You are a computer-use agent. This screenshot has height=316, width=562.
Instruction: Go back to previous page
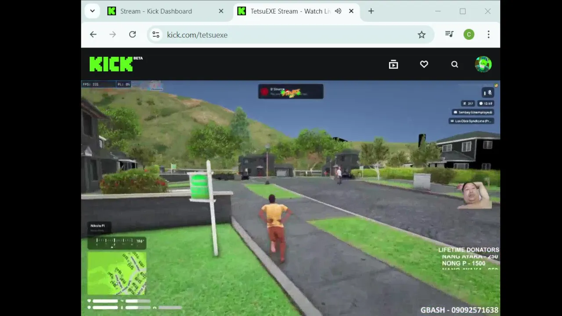tap(93, 35)
